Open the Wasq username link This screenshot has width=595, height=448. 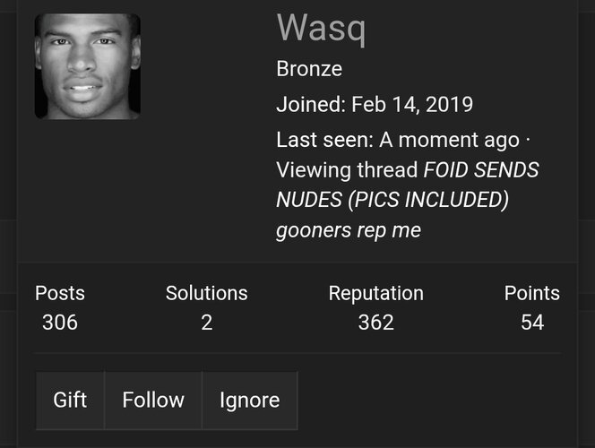pos(322,29)
